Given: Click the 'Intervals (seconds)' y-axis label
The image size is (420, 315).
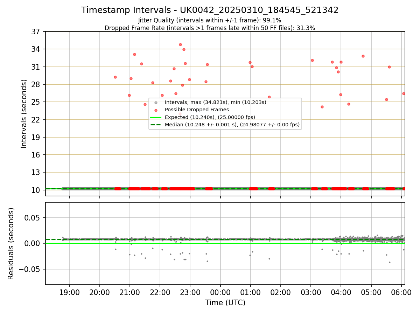Looking at the screenshot, I should pos(24,114).
